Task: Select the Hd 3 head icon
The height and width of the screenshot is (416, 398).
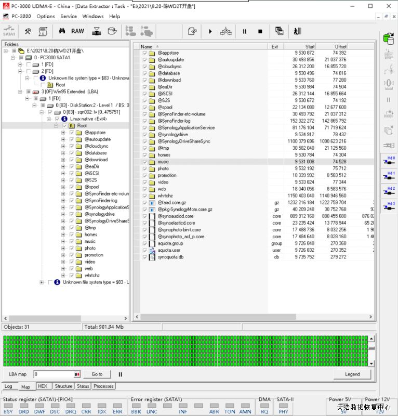Action: tap(388, 206)
